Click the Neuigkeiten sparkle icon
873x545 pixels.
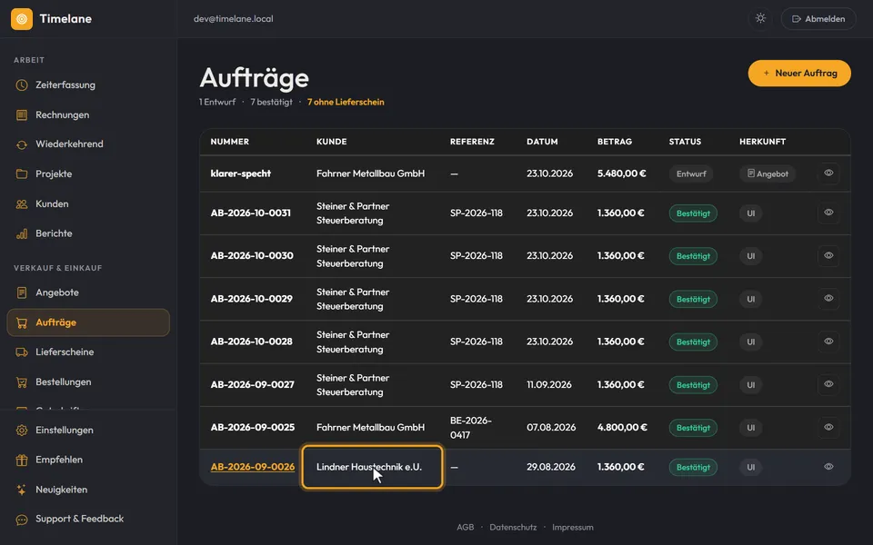22,490
